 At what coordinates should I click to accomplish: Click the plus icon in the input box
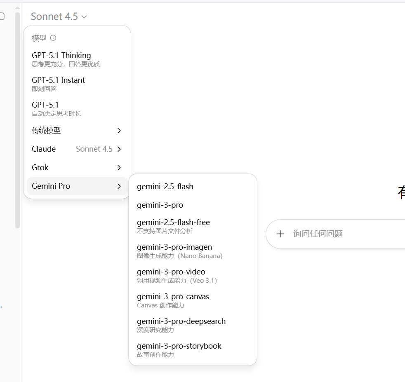point(280,234)
